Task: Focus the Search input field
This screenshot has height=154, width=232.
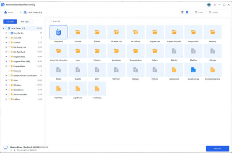Action: (x=218, y=12)
